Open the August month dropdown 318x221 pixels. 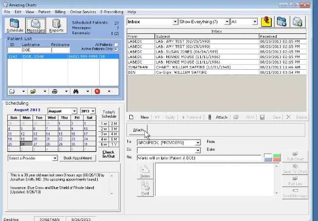click(74, 111)
